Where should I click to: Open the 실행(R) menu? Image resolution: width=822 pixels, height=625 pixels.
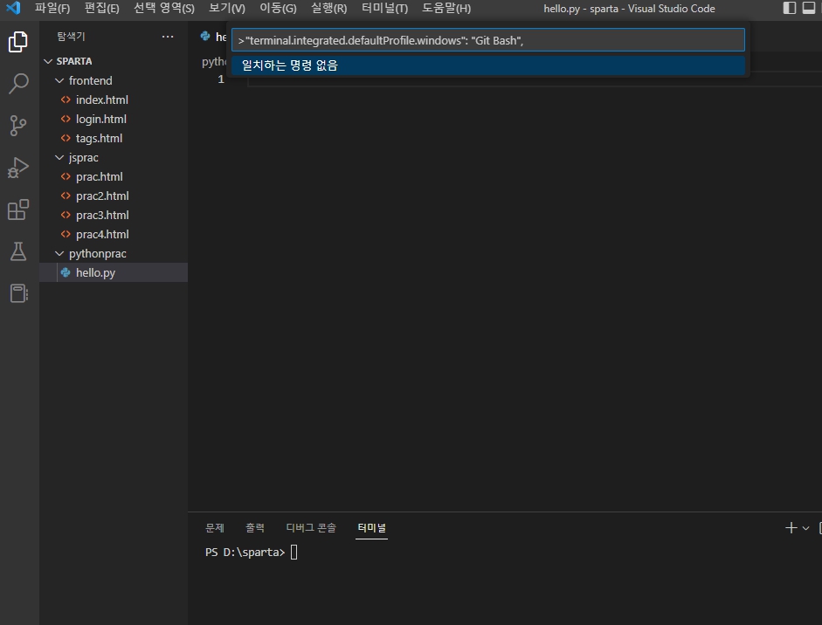328,9
